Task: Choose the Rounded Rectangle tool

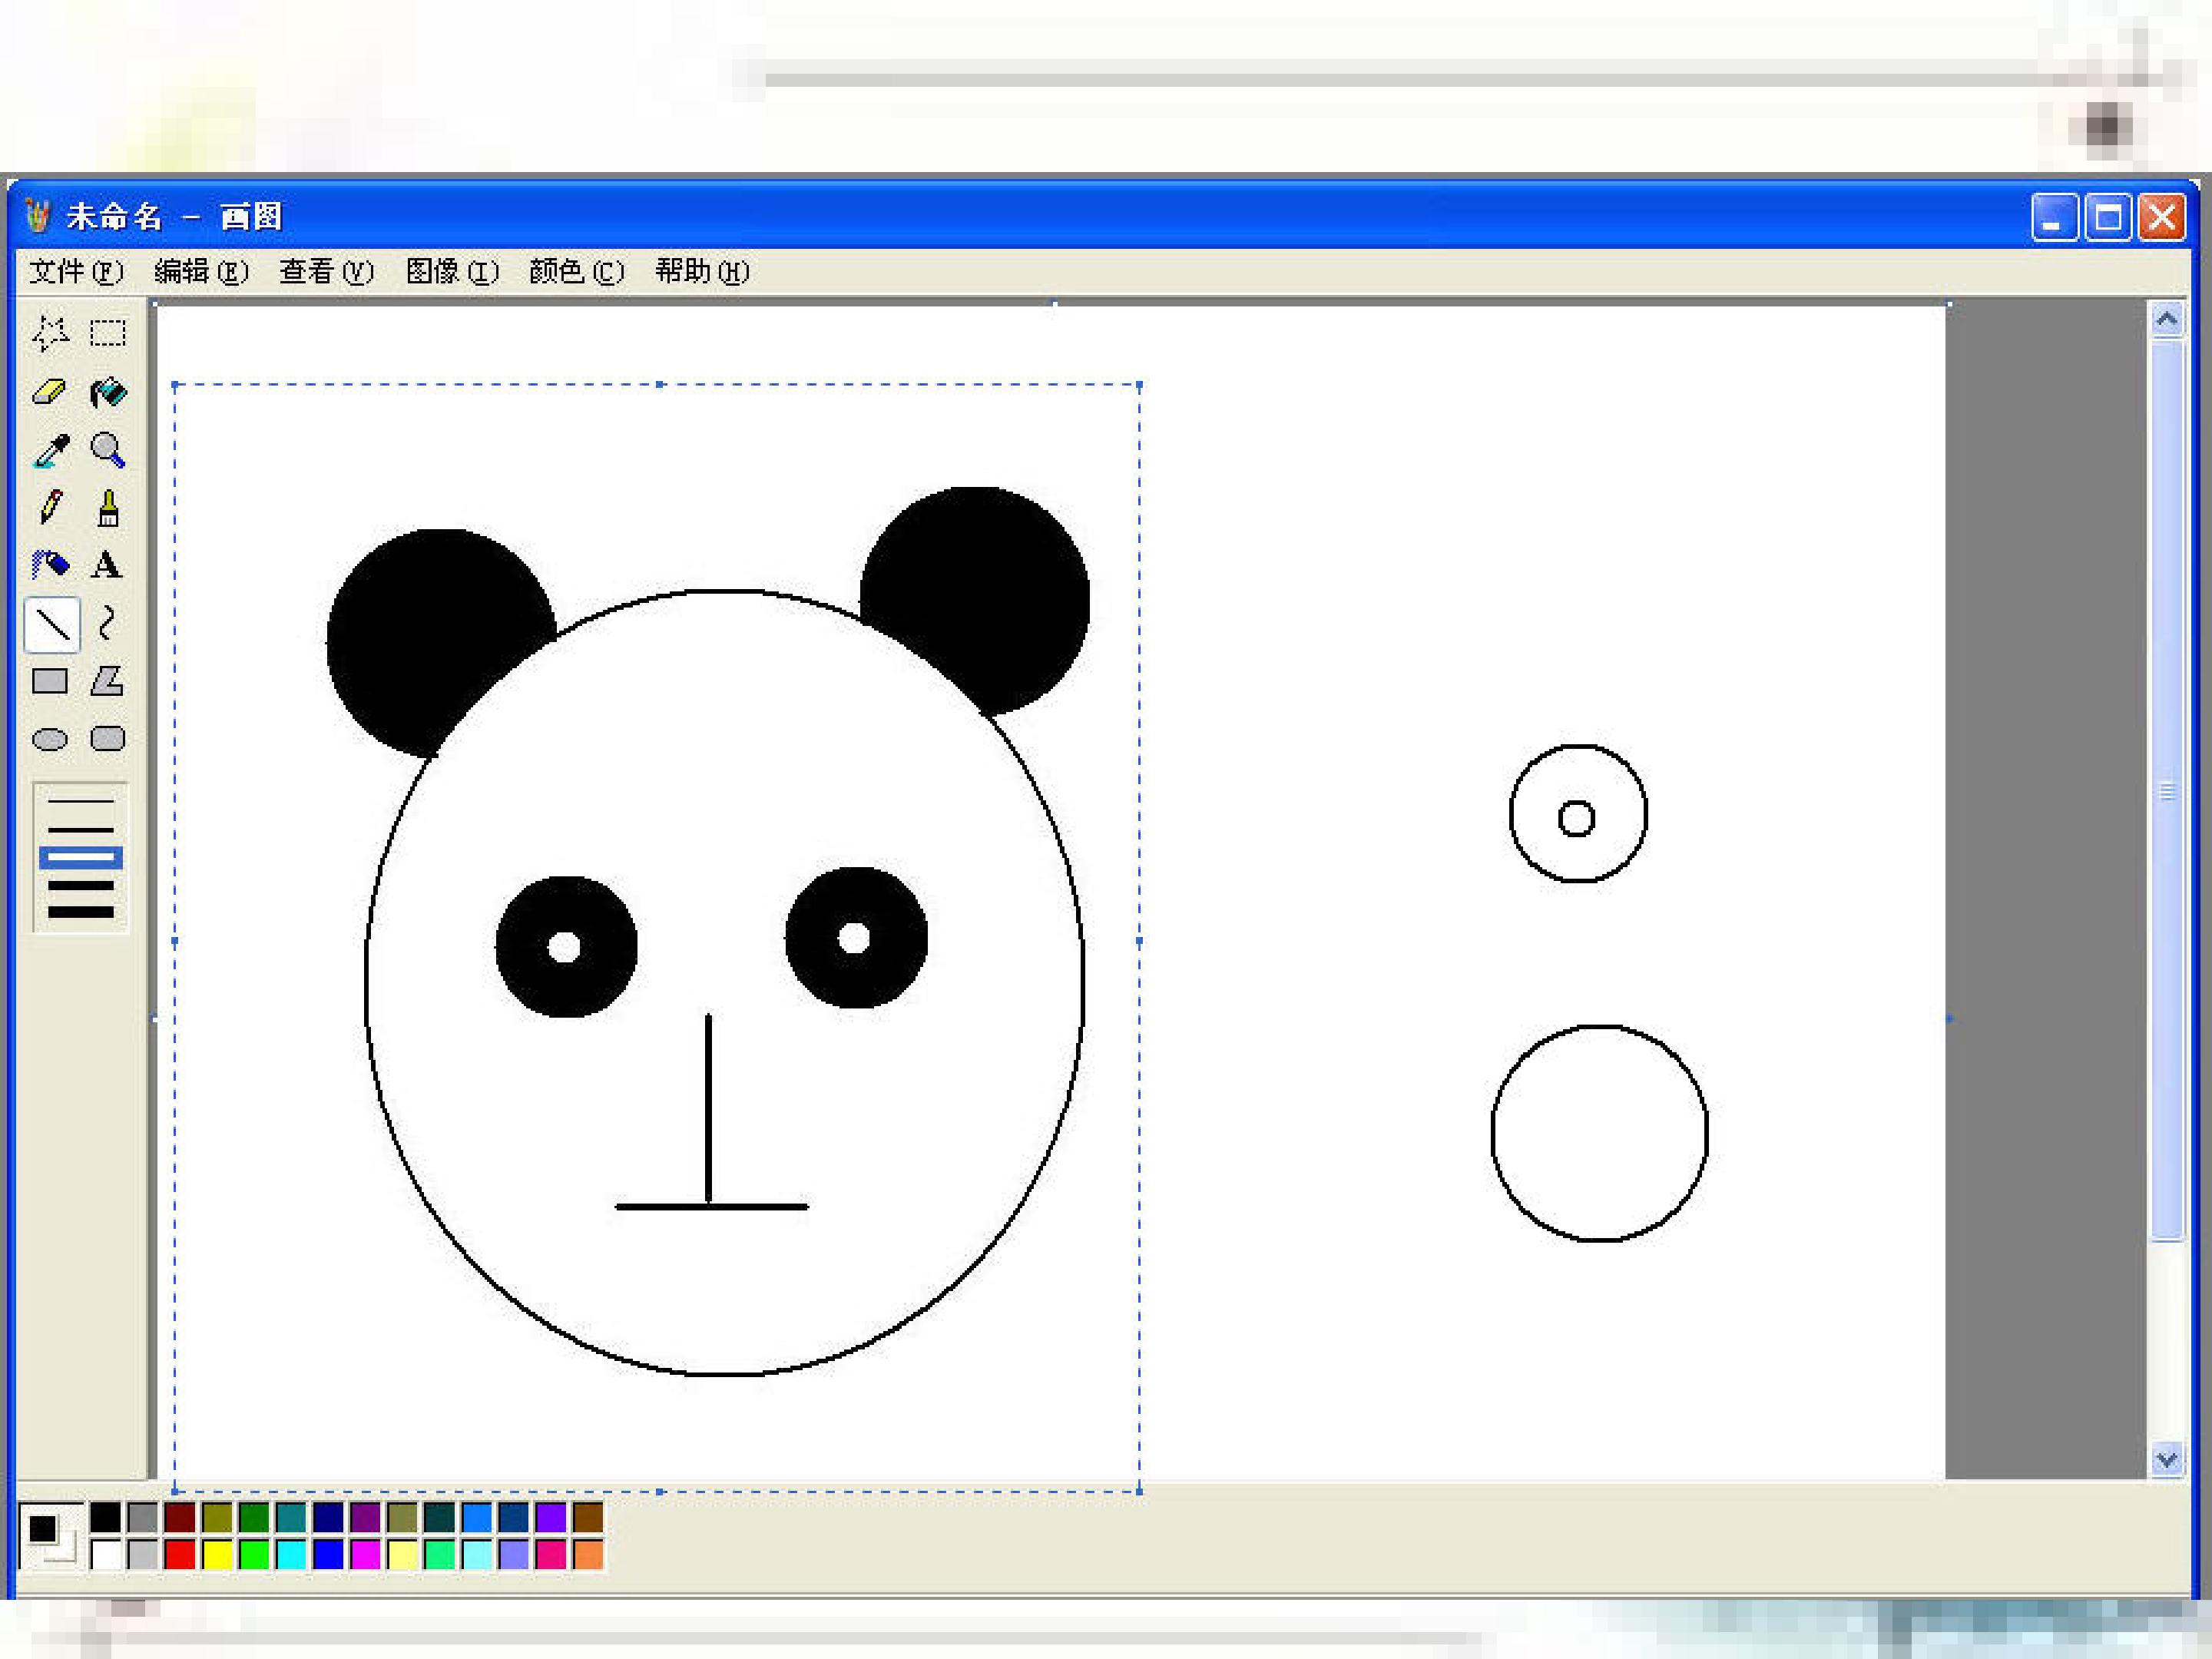Action: pyautogui.click(x=108, y=739)
